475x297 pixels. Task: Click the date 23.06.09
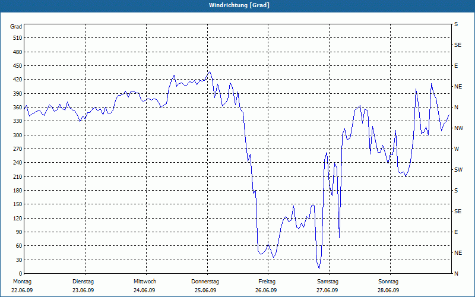pos(83,290)
